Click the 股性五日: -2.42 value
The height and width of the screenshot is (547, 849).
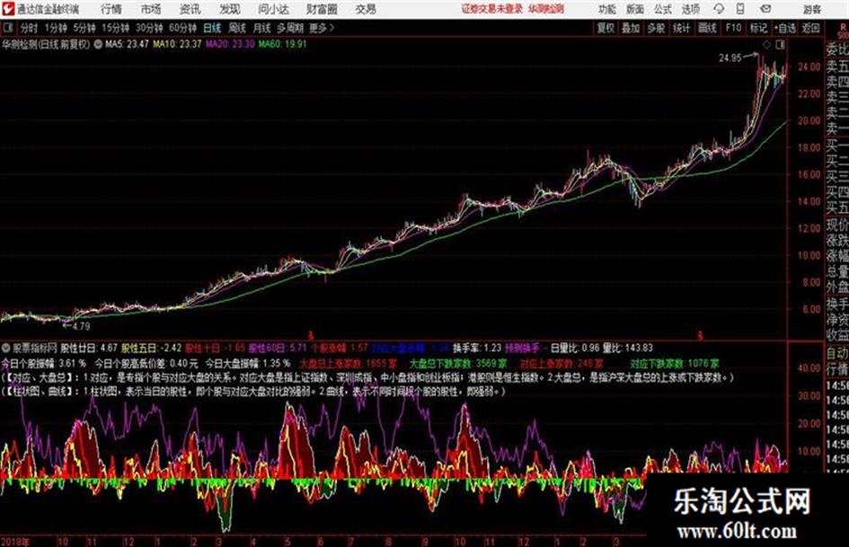pyautogui.click(x=152, y=348)
